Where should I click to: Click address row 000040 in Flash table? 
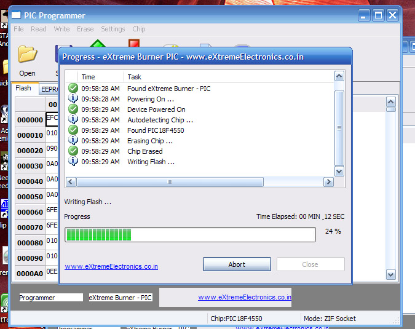click(30, 181)
